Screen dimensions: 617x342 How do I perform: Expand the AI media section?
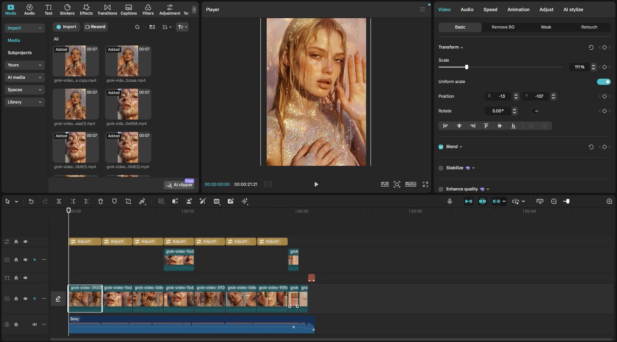[25, 78]
